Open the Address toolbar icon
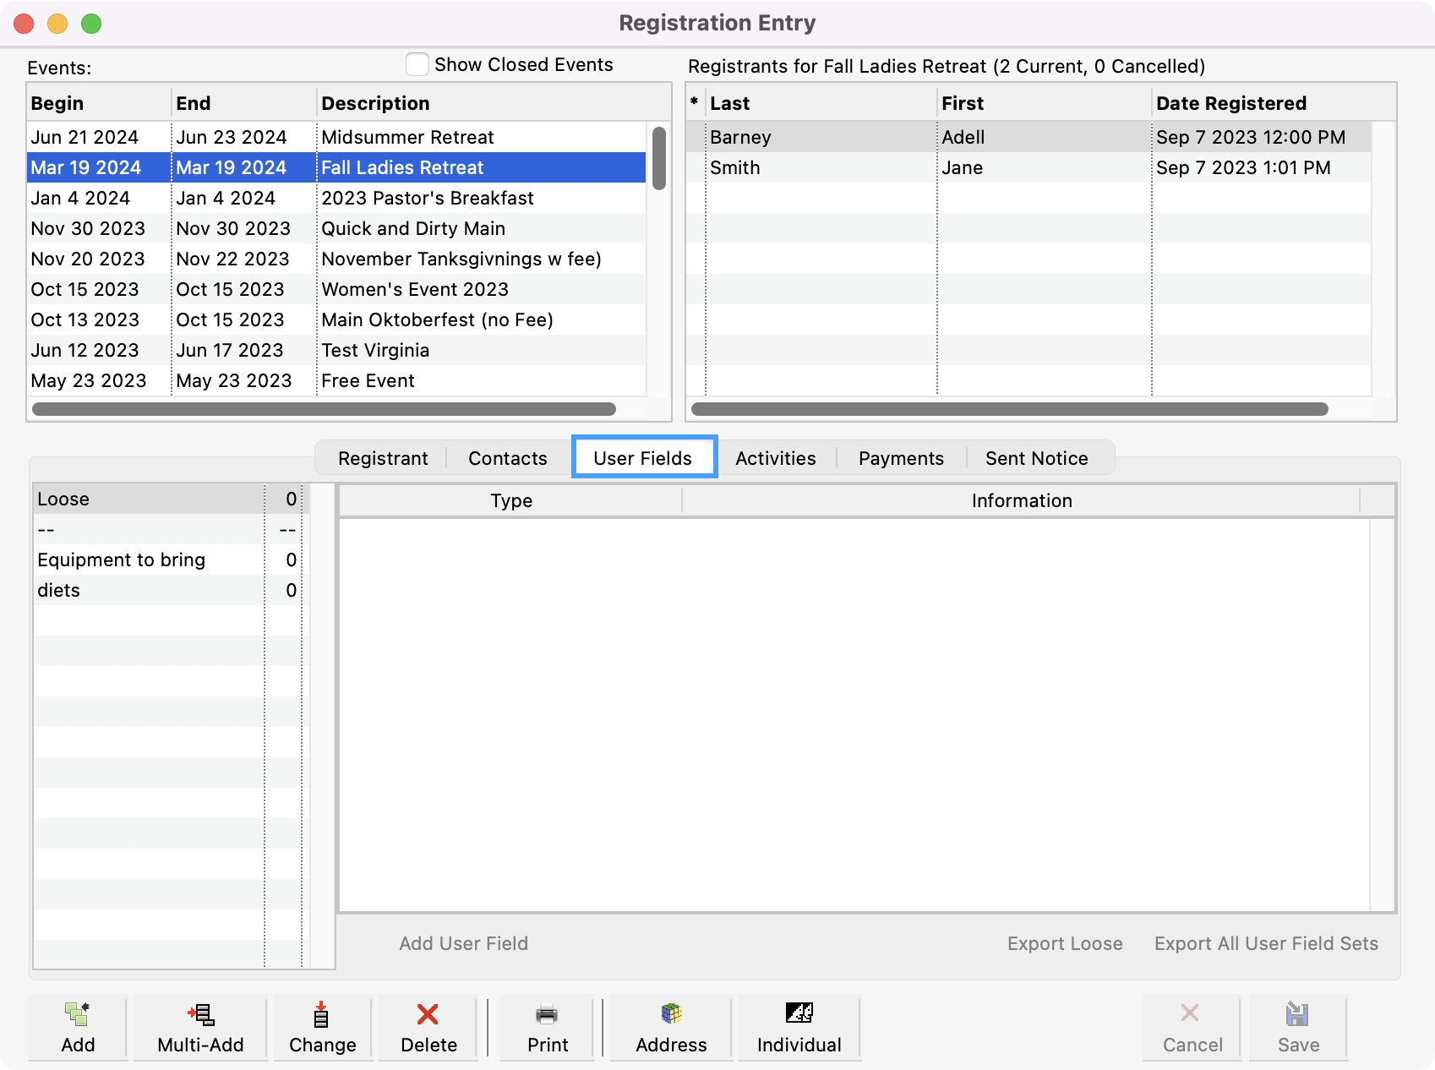The width and height of the screenshot is (1435, 1070). 671,1014
